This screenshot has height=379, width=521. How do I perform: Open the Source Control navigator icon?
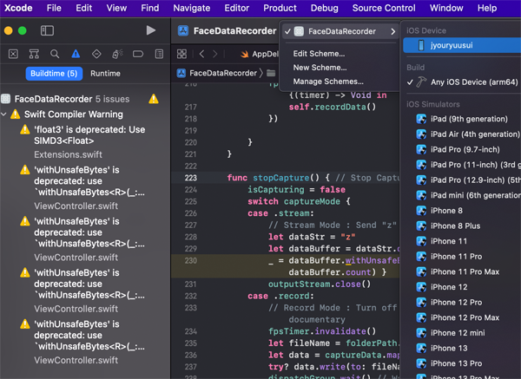point(13,54)
